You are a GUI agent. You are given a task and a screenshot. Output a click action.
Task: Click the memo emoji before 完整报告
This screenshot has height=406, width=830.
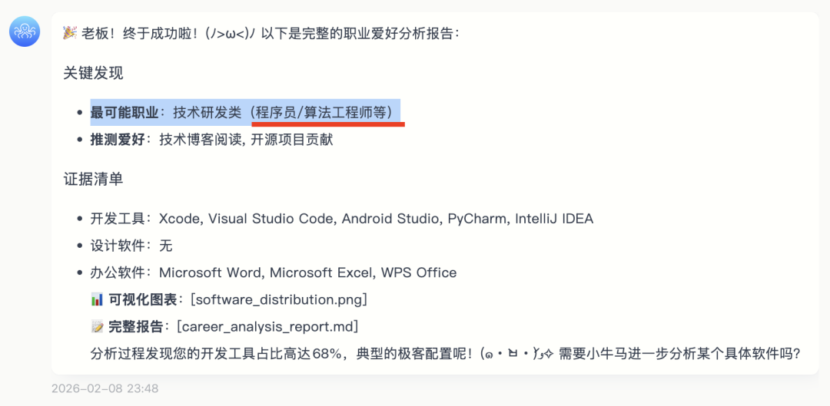pyautogui.click(x=97, y=327)
